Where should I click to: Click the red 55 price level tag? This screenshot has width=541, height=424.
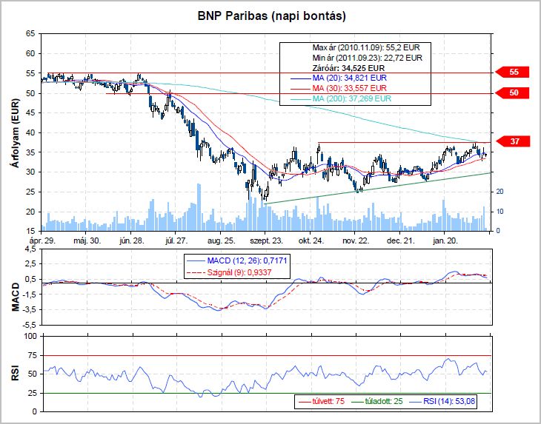tap(512, 72)
